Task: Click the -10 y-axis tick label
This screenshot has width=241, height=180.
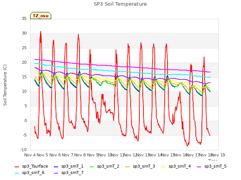Action: (x=23, y=150)
